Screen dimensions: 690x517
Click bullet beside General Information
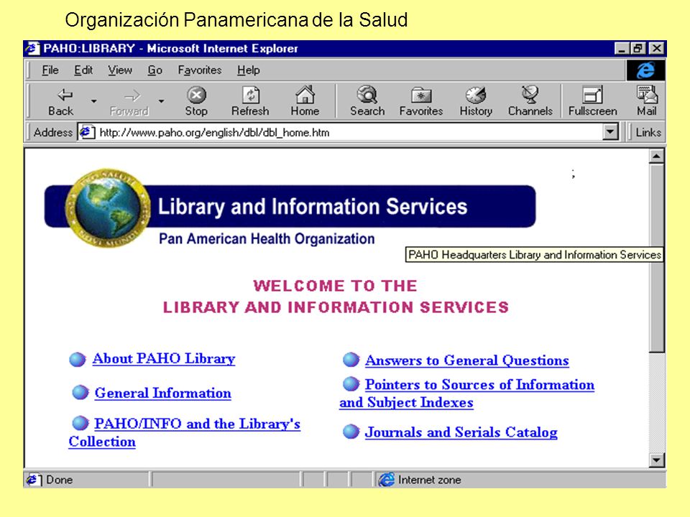pos(80,392)
